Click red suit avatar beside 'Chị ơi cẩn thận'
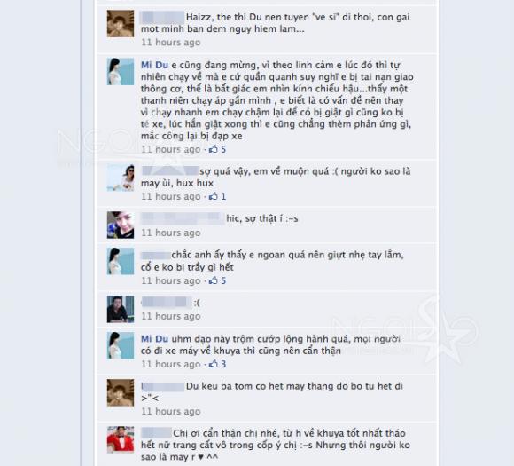 pyautogui.click(x=121, y=439)
